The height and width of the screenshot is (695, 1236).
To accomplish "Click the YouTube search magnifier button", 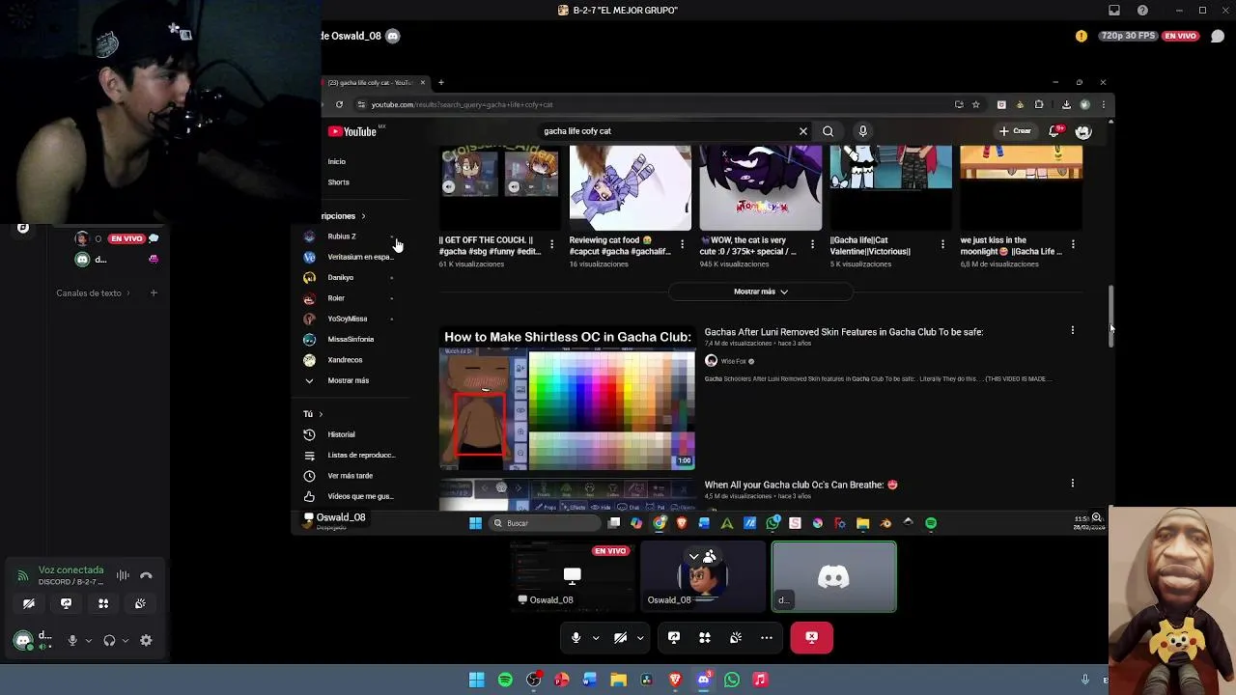I will (828, 131).
